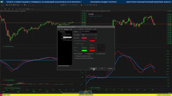Image resolution: width=172 pixels, height=96 pixels.
Task: Toggle 'Показывать последнее значение' checkbox
Action: (x=75, y=56)
